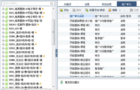Switch to the 创意 tab

pyautogui.click(x=87, y=4)
